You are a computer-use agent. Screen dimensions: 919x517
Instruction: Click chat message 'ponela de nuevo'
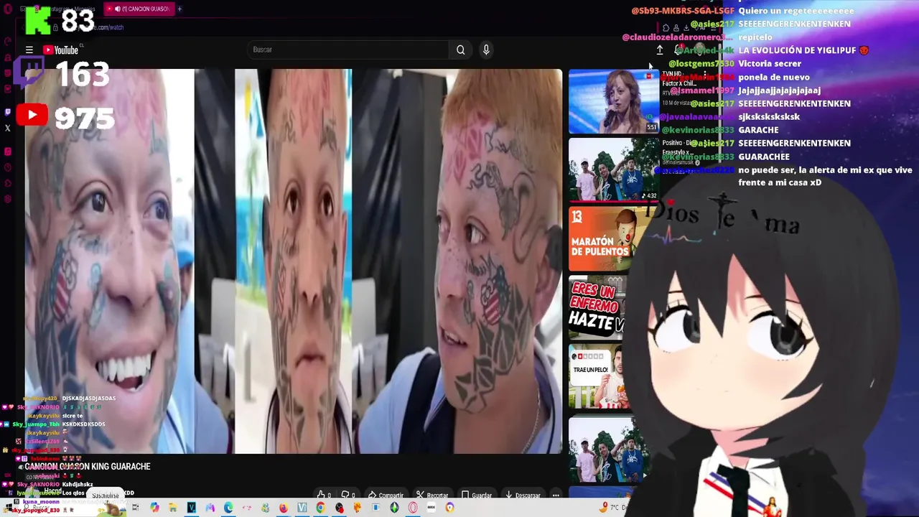pyautogui.click(x=774, y=77)
